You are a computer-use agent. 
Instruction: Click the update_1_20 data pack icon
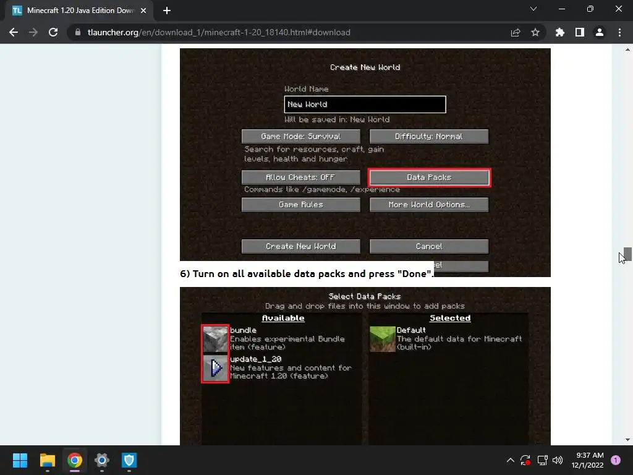point(215,368)
